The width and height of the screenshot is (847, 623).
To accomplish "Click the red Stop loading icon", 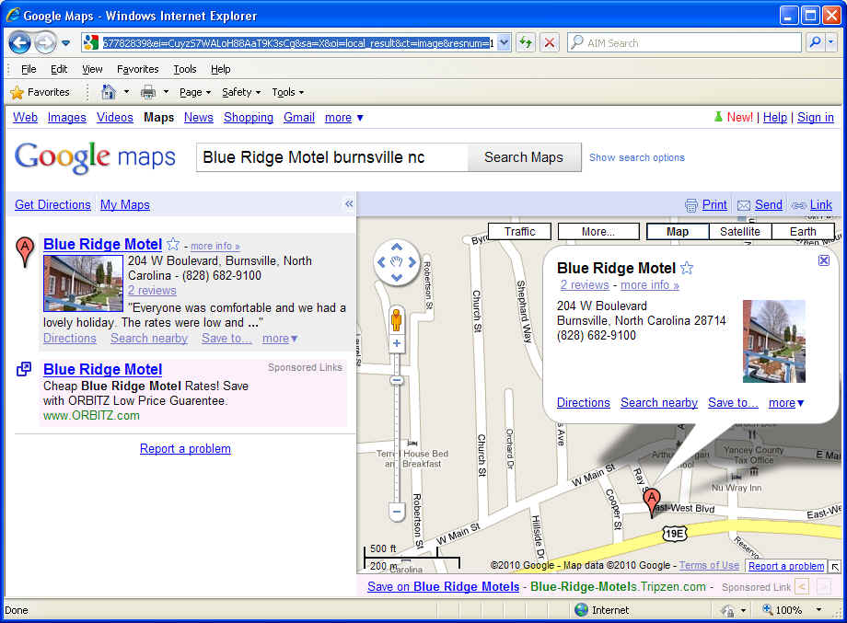I will tap(550, 42).
